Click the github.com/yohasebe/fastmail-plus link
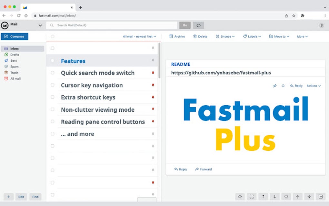Viewport: 329px width, 206px height. 221,73
